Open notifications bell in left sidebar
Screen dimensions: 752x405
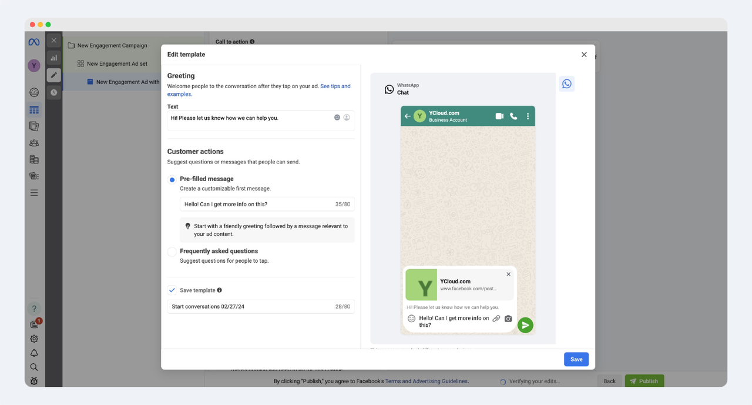click(x=34, y=353)
